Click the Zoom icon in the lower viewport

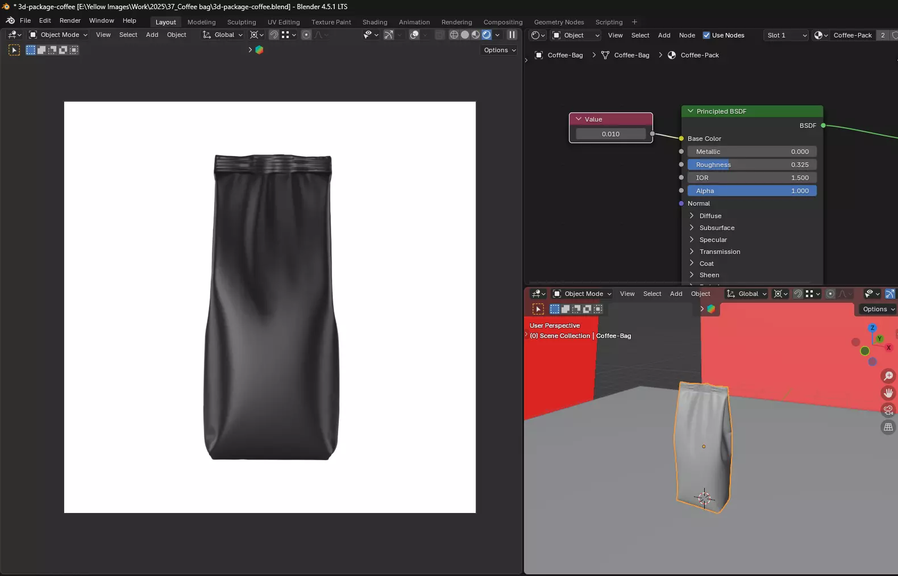click(888, 376)
